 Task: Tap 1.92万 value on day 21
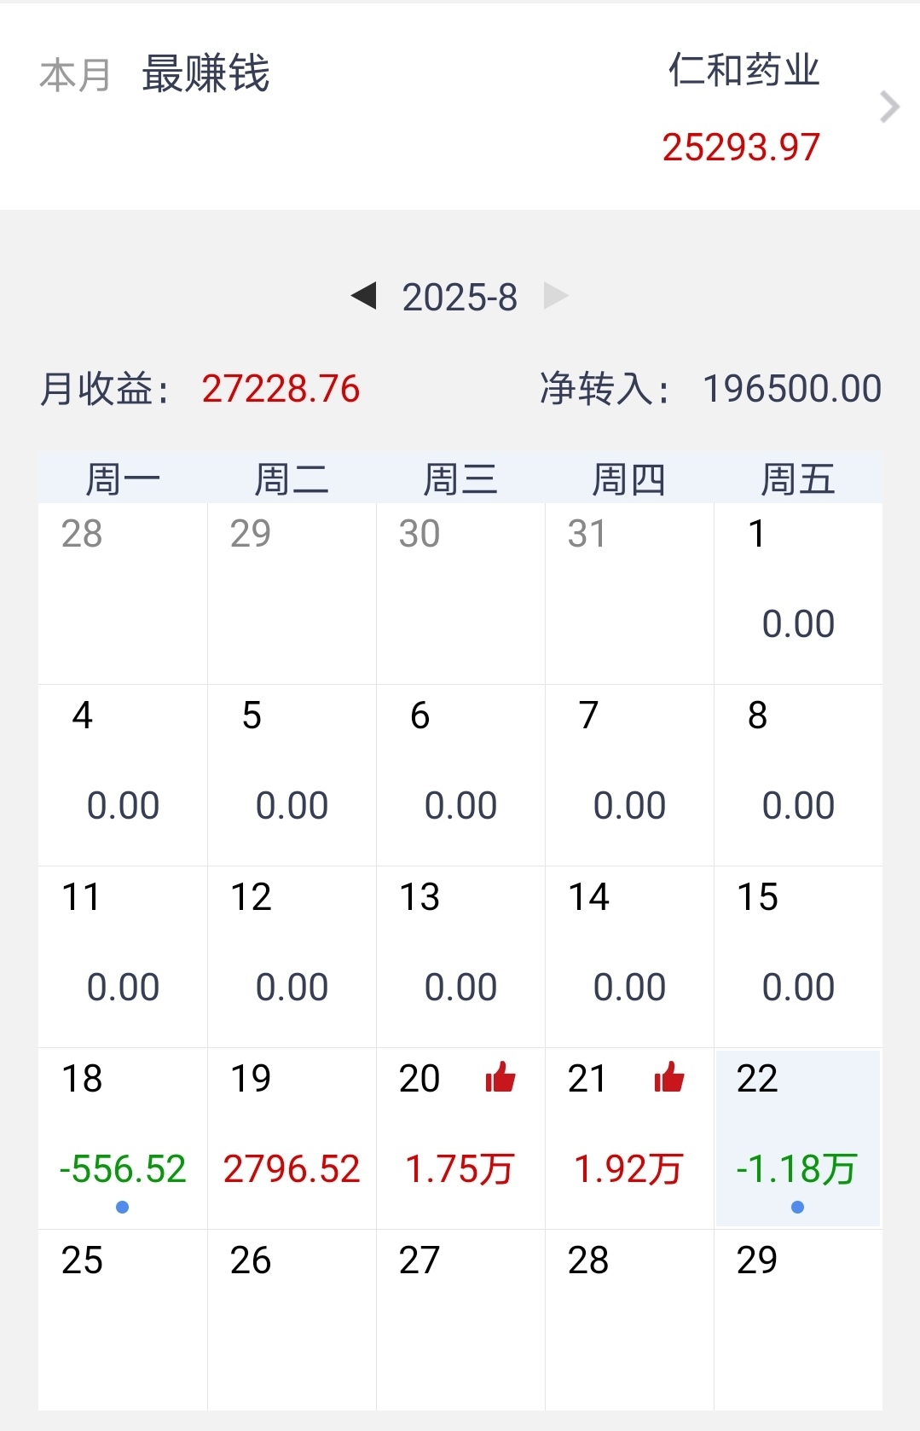628,1169
